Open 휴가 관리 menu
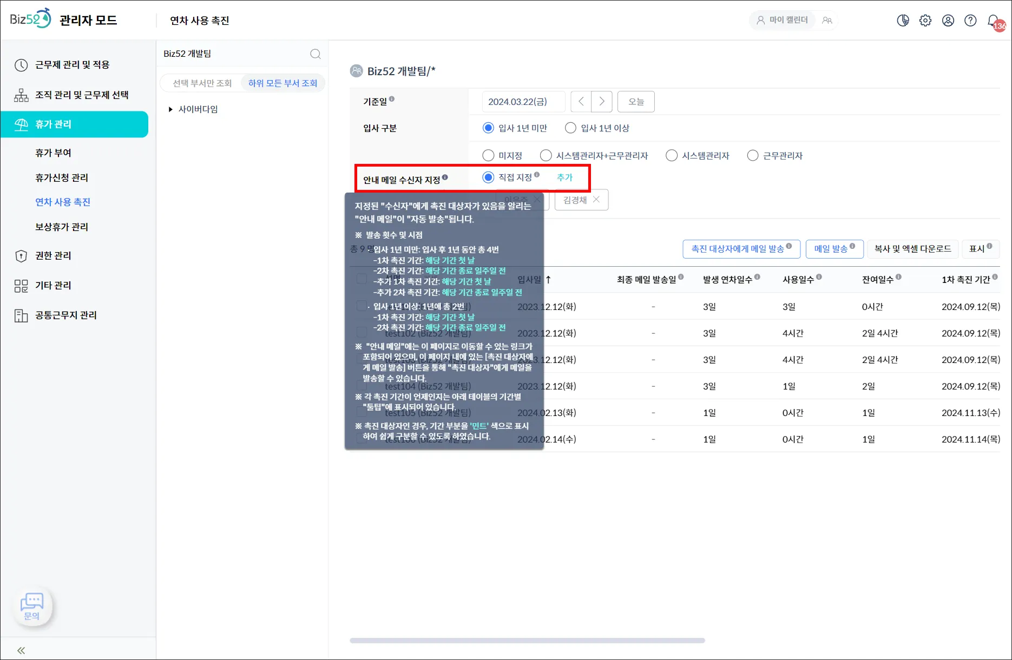This screenshot has width=1012, height=660. click(75, 124)
